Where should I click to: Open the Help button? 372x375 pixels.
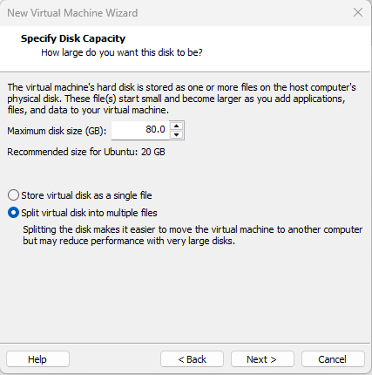pyautogui.click(x=37, y=359)
